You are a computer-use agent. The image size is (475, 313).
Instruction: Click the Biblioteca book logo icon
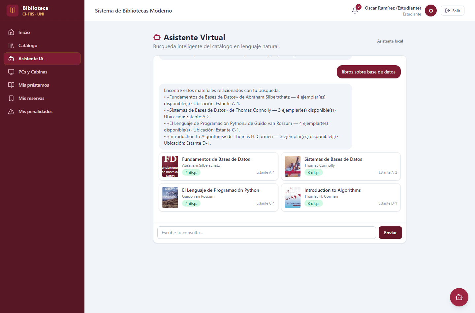tap(13, 11)
